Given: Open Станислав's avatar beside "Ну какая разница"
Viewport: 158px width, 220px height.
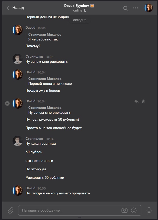Looking at the screenshot, I should pyautogui.click(x=18, y=141).
